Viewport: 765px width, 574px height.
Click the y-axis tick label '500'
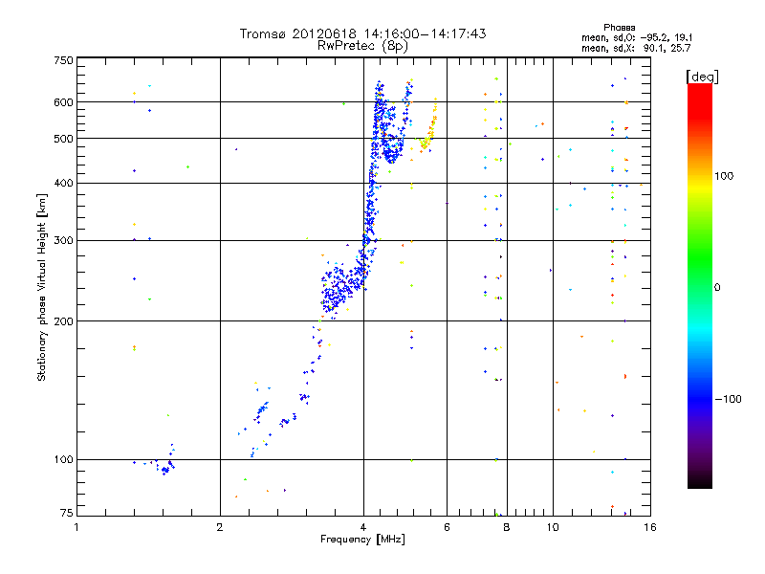[63, 139]
